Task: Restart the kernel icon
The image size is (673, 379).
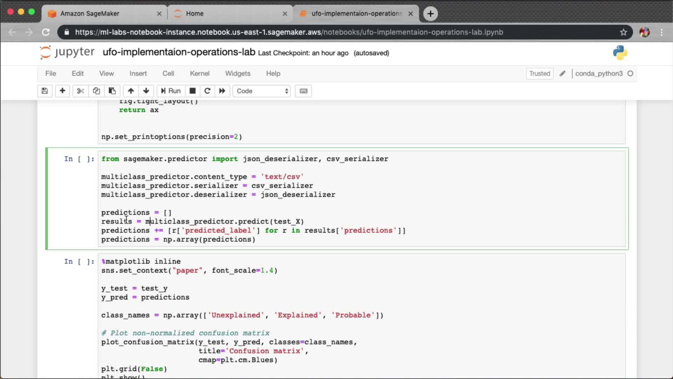Action: point(207,91)
